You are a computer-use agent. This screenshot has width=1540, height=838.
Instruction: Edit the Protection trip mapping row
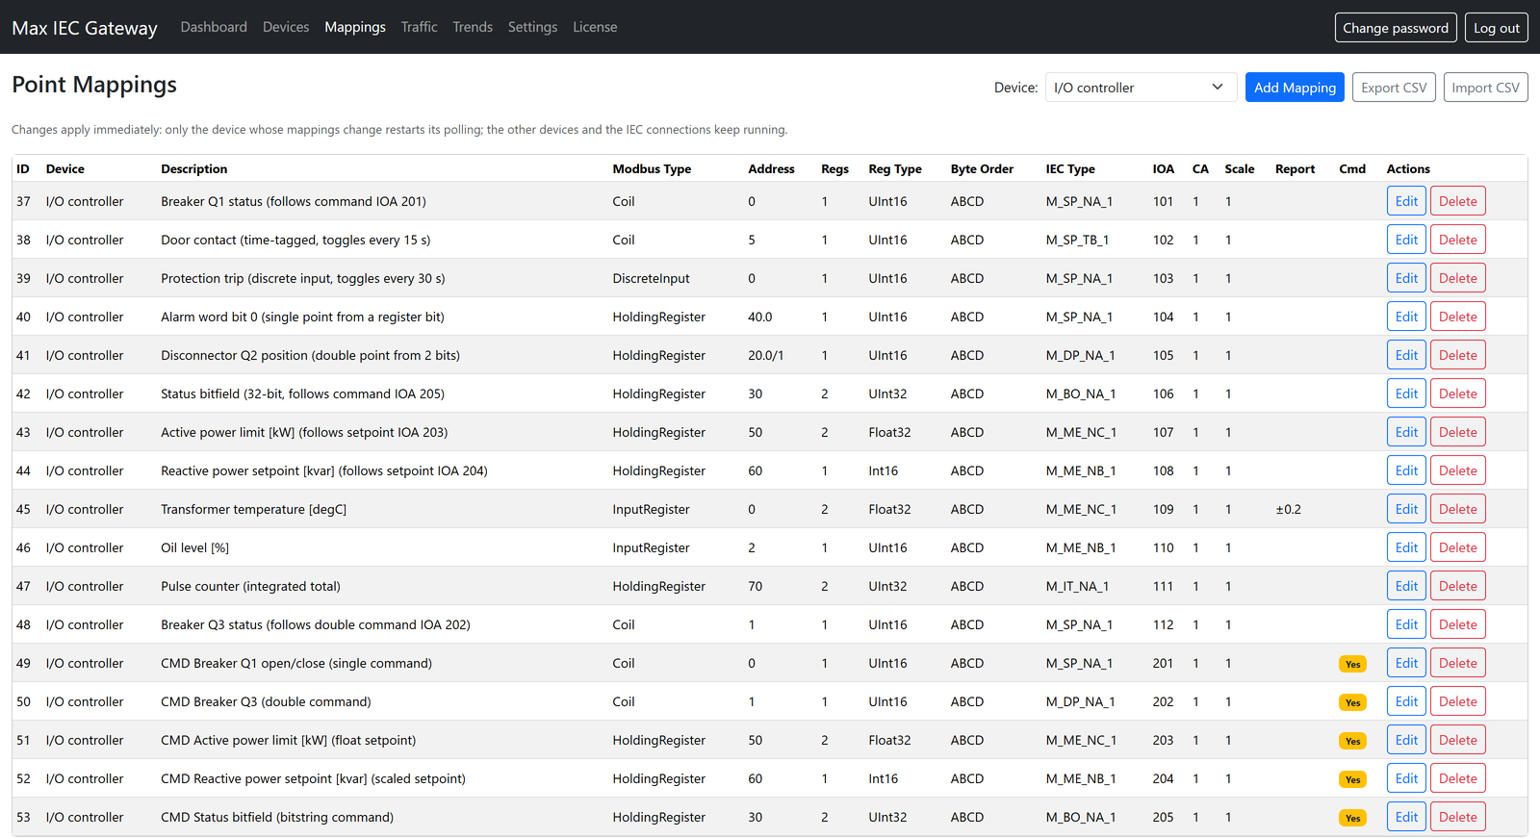coord(1406,278)
